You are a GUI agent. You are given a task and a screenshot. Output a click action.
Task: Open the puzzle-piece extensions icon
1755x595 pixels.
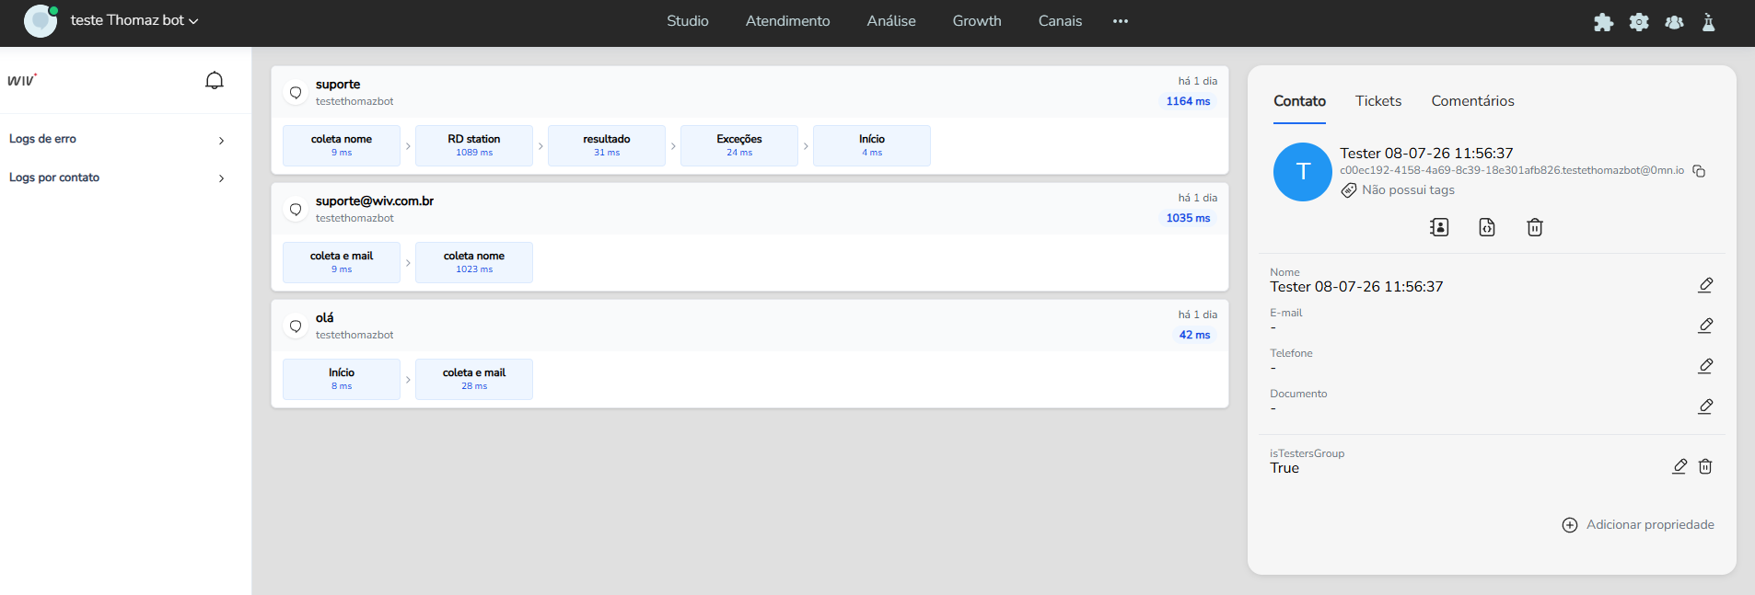1603,22
